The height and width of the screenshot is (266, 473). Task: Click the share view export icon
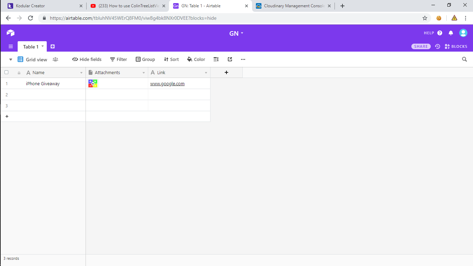(230, 59)
